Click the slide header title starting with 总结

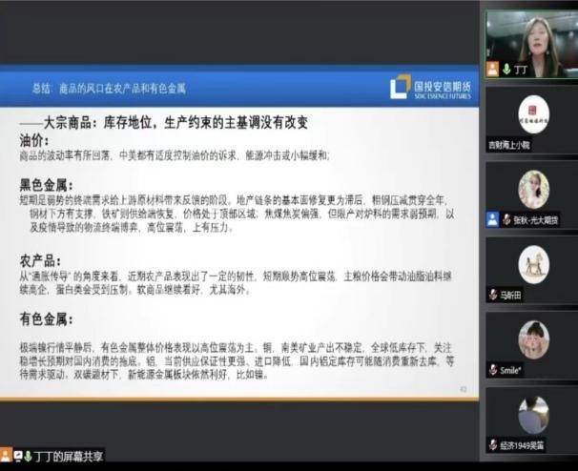coord(108,88)
